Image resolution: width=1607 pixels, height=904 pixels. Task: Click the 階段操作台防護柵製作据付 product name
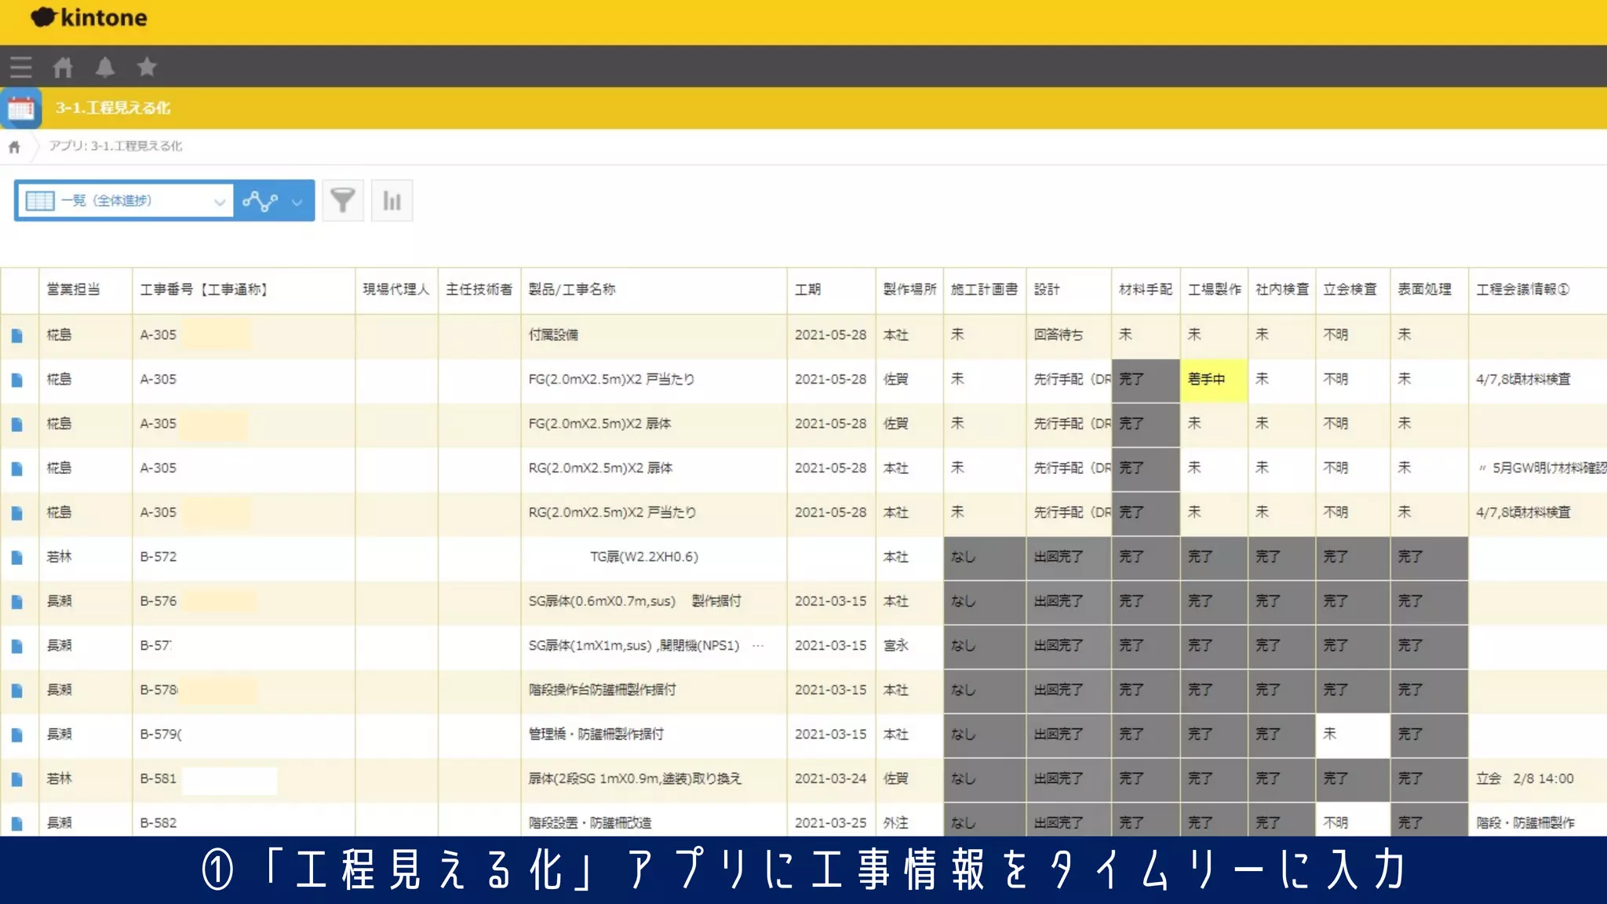coord(603,691)
